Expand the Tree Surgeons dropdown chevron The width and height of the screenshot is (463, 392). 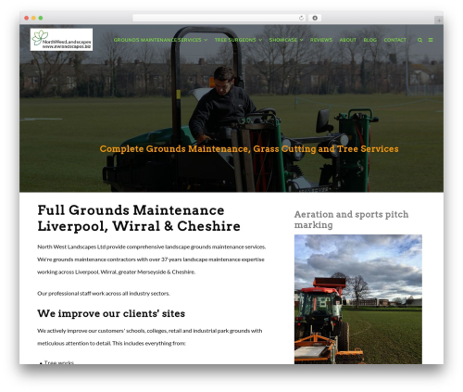point(260,40)
